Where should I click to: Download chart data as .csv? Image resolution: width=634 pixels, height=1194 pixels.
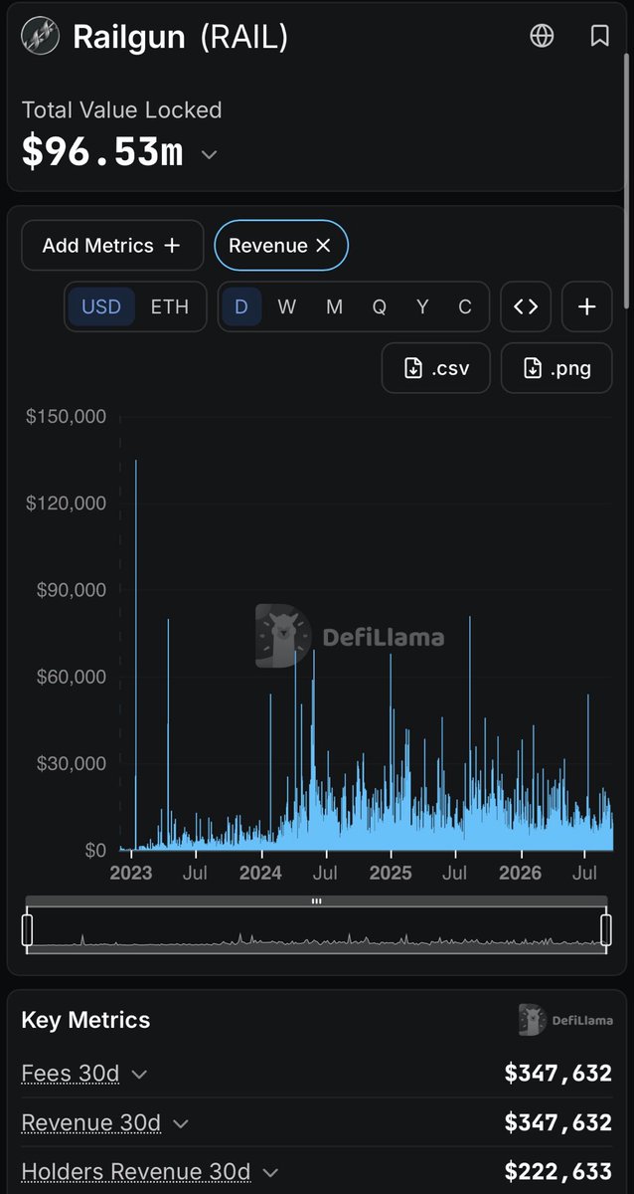(x=436, y=368)
